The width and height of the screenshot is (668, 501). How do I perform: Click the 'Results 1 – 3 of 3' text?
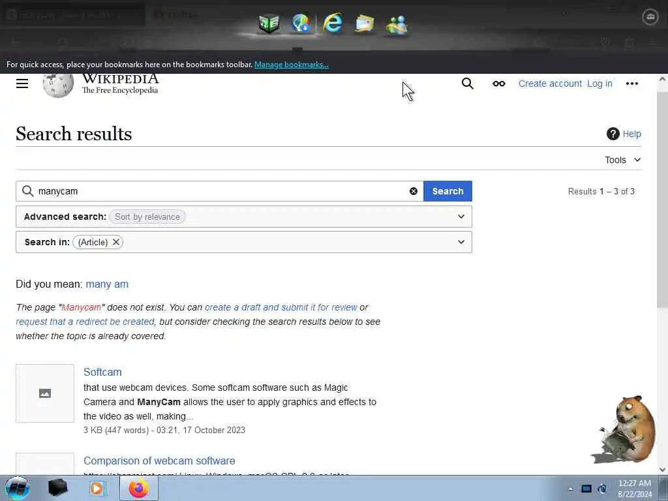(601, 191)
